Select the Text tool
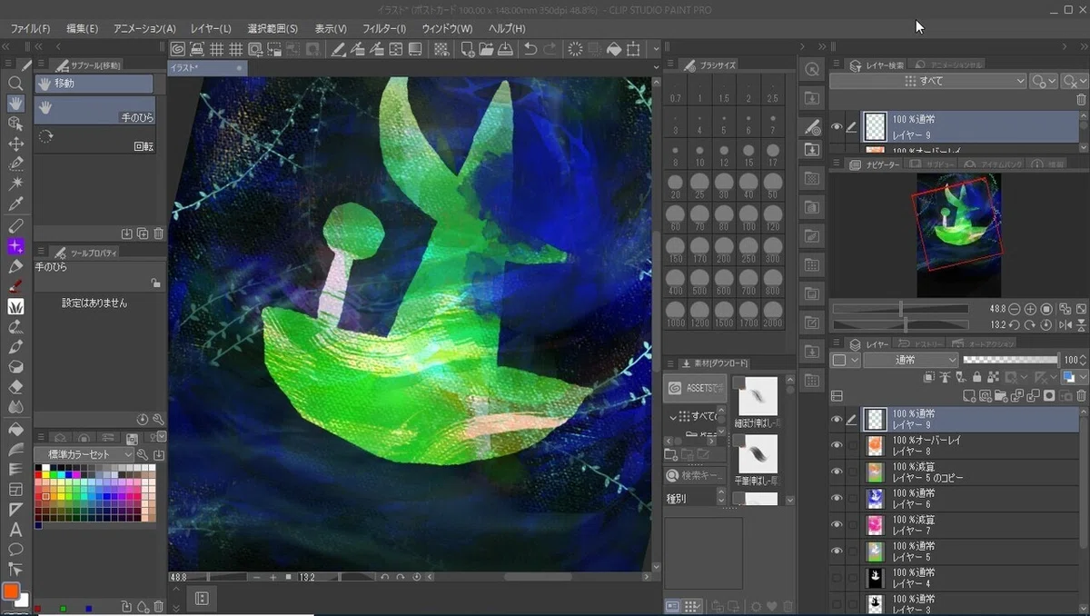This screenshot has width=1090, height=616. click(15, 530)
